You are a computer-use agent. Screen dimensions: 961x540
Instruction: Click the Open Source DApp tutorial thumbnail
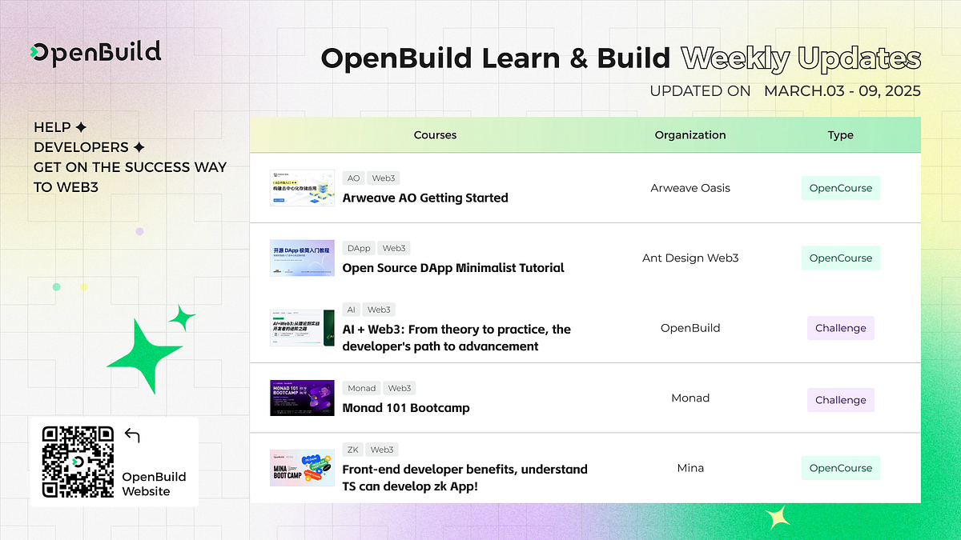click(302, 258)
